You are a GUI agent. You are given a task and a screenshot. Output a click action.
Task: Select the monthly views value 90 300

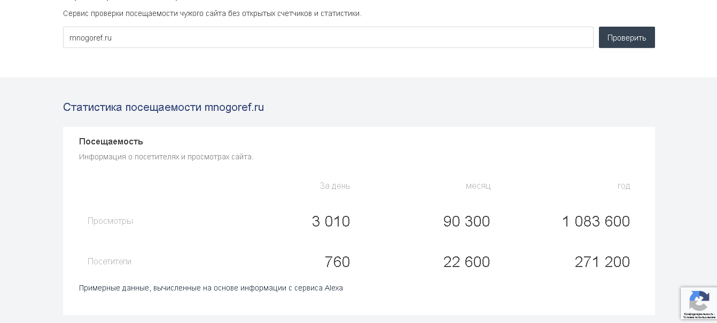pyautogui.click(x=466, y=221)
